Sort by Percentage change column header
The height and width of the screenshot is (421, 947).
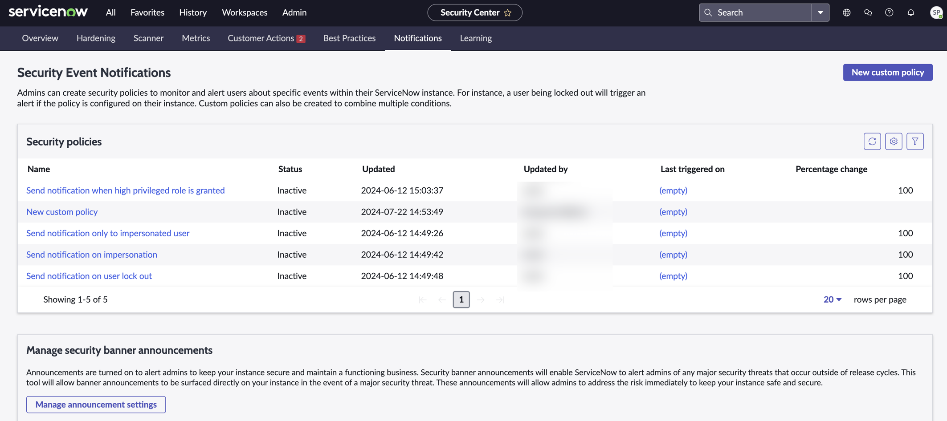point(831,169)
